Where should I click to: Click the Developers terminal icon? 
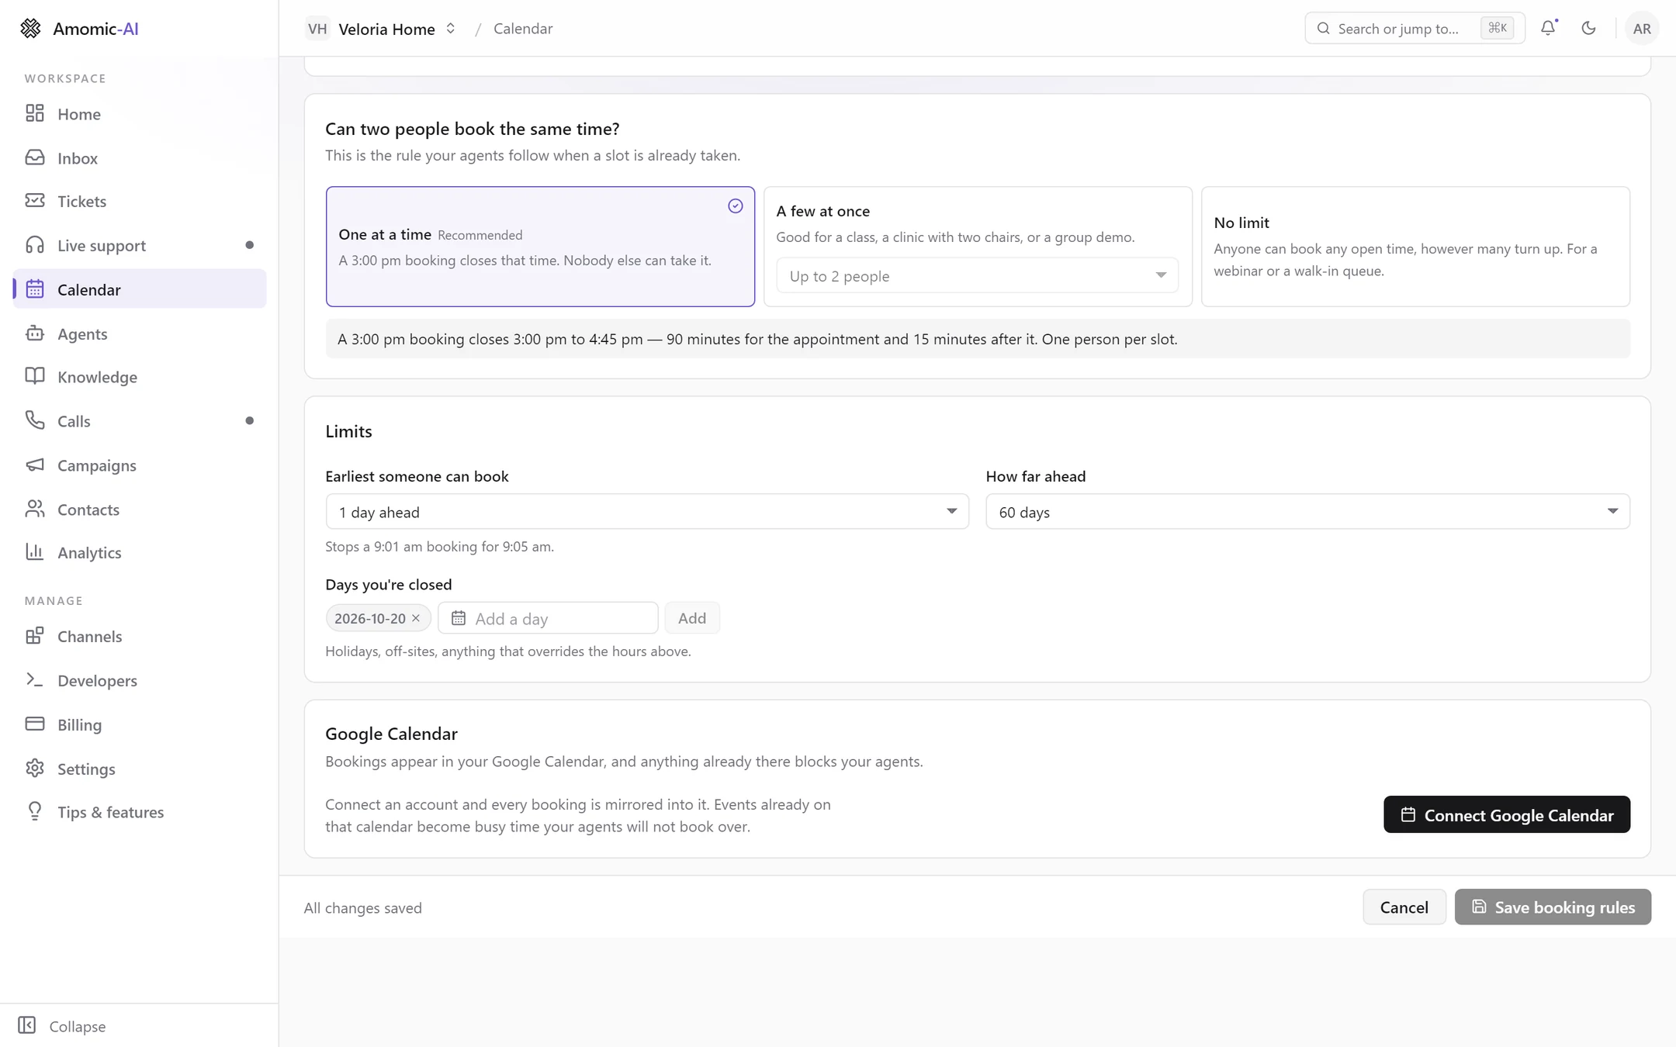click(x=35, y=679)
